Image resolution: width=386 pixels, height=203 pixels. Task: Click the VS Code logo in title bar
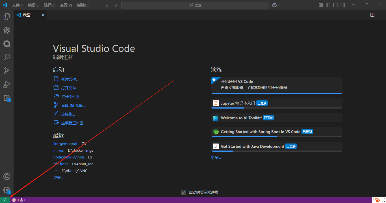(5, 5)
